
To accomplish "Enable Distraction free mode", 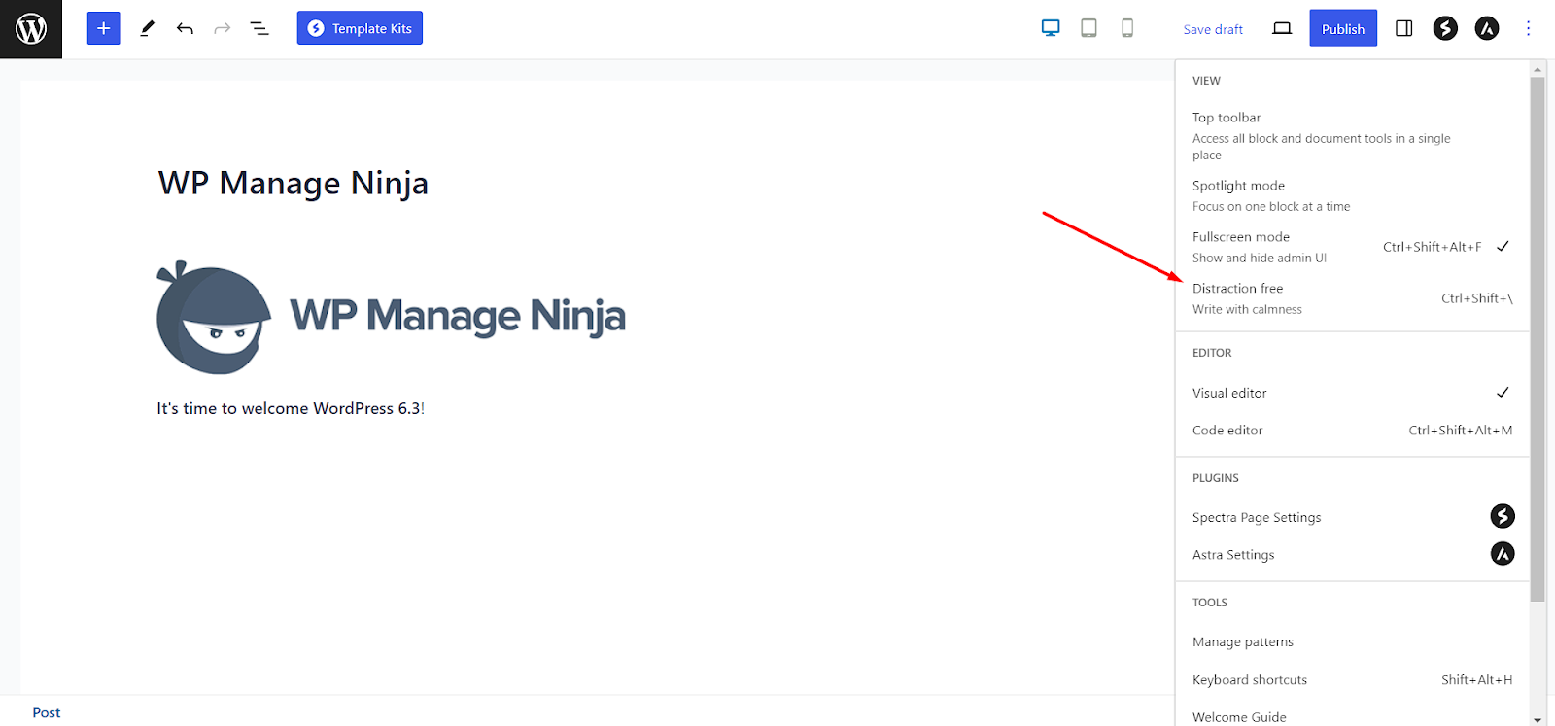I will pyautogui.click(x=1352, y=298).
